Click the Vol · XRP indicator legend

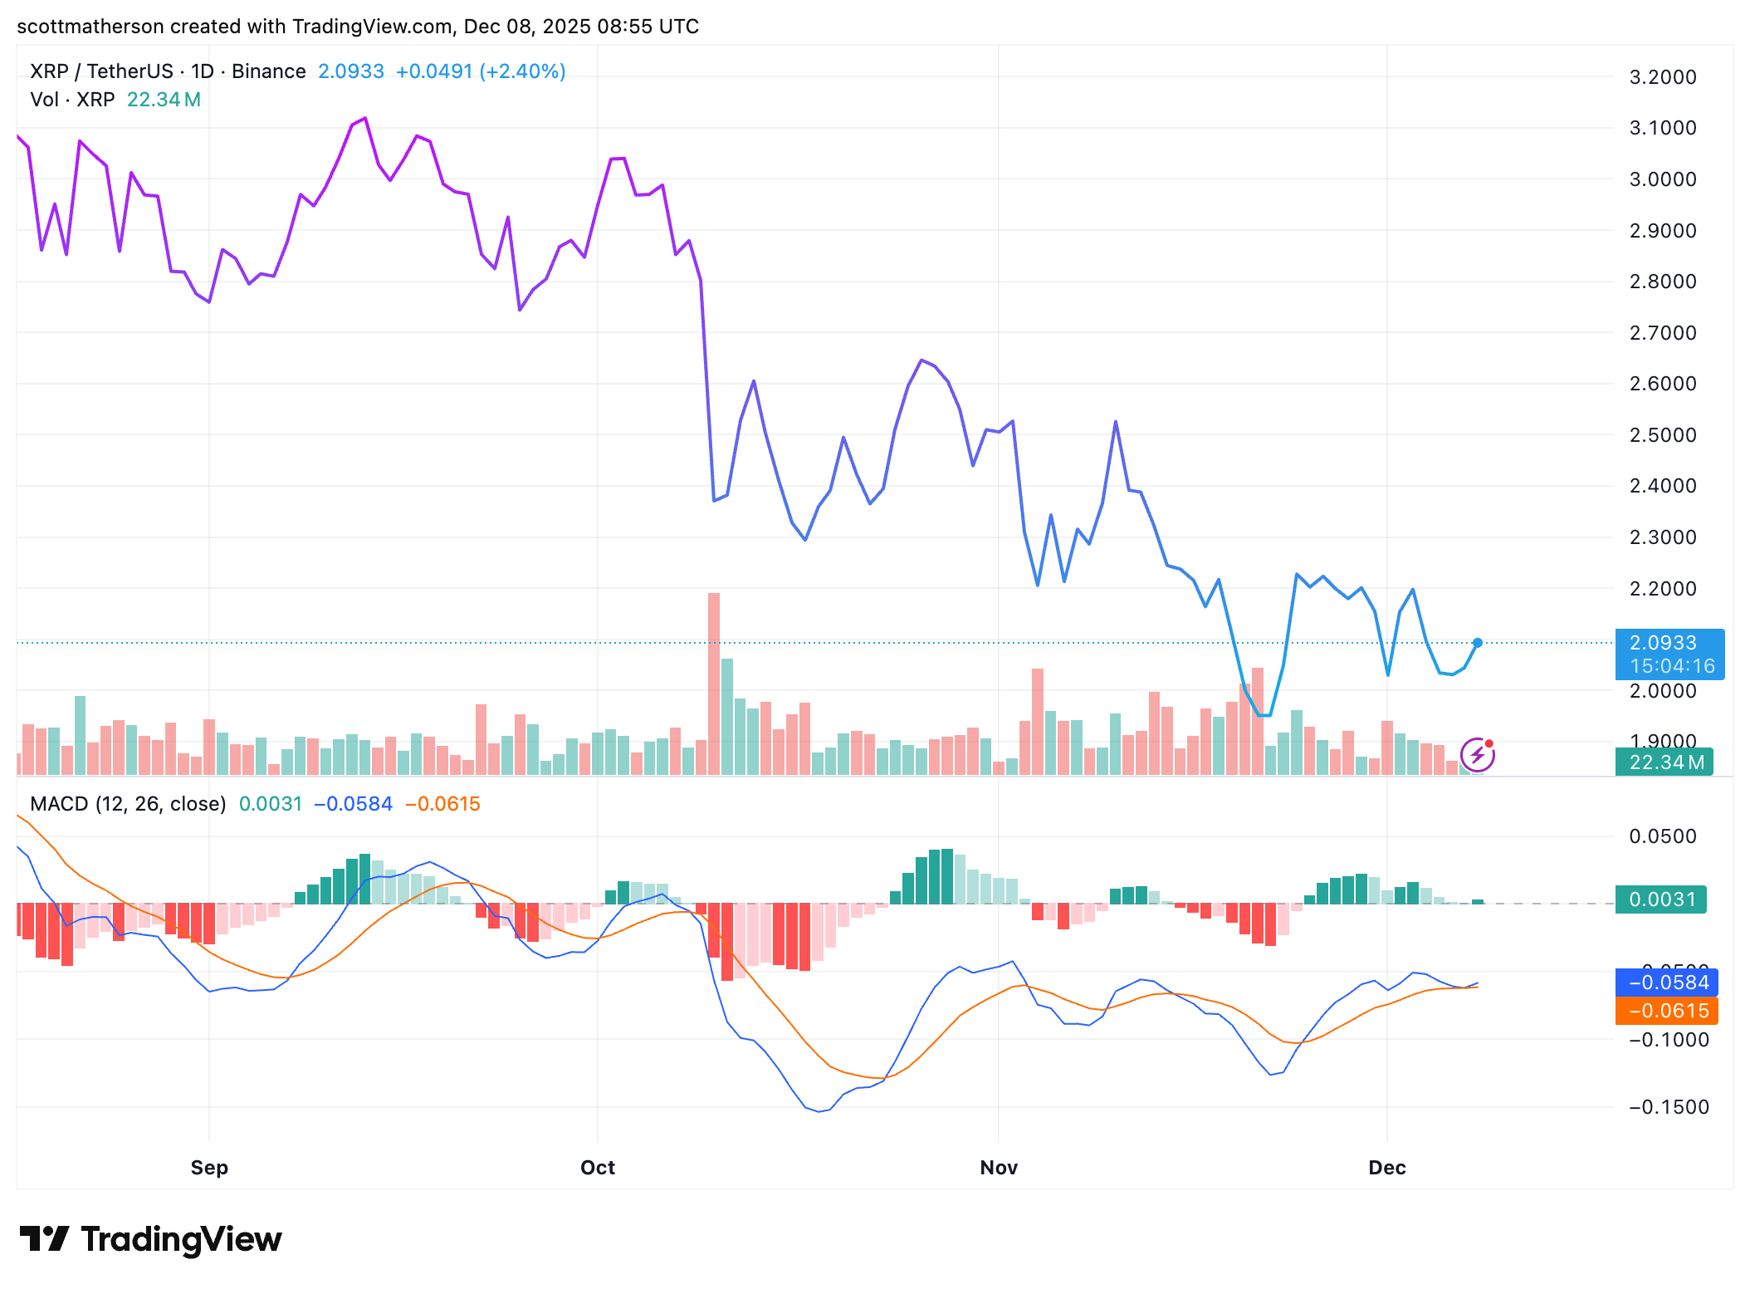click(72, 100)
